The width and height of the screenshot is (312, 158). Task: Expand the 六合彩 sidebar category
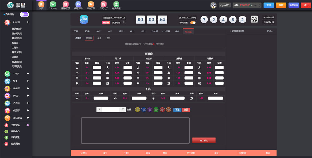click(28, 103)
